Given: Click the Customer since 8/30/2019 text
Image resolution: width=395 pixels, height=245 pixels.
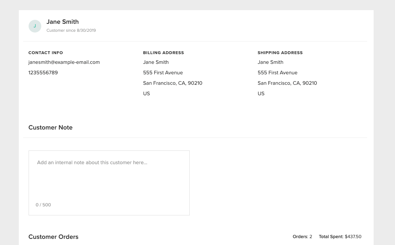Looking at the screenshot, I should 71,30.
